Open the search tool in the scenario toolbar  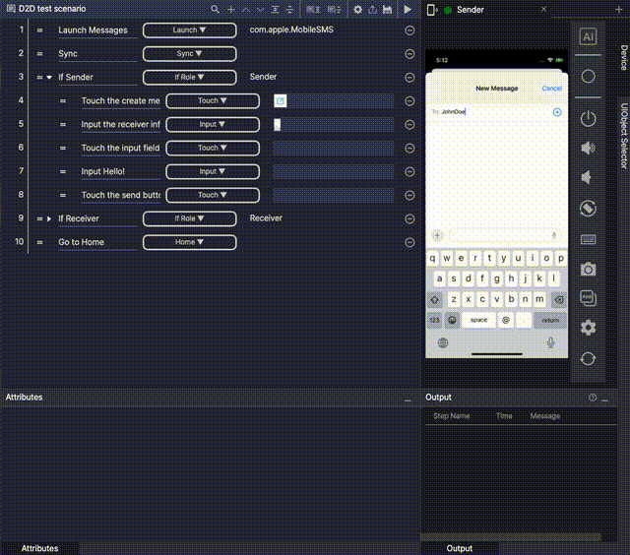pyautogui.click(x=215, y=9)
